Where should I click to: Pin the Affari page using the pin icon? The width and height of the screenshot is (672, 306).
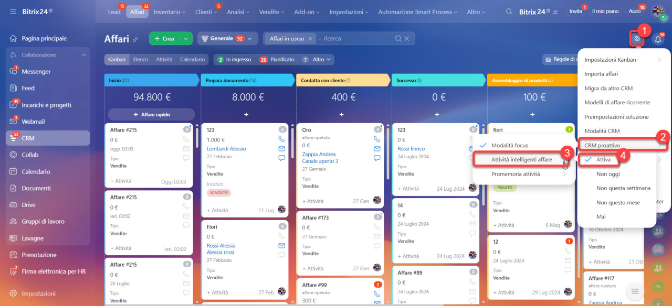(x=135, y=39)
